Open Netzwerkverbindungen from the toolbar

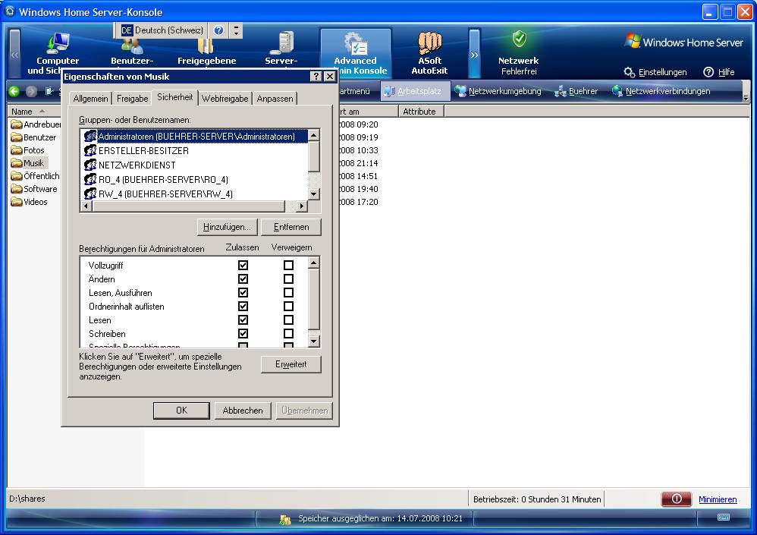[x=661, y=91]
